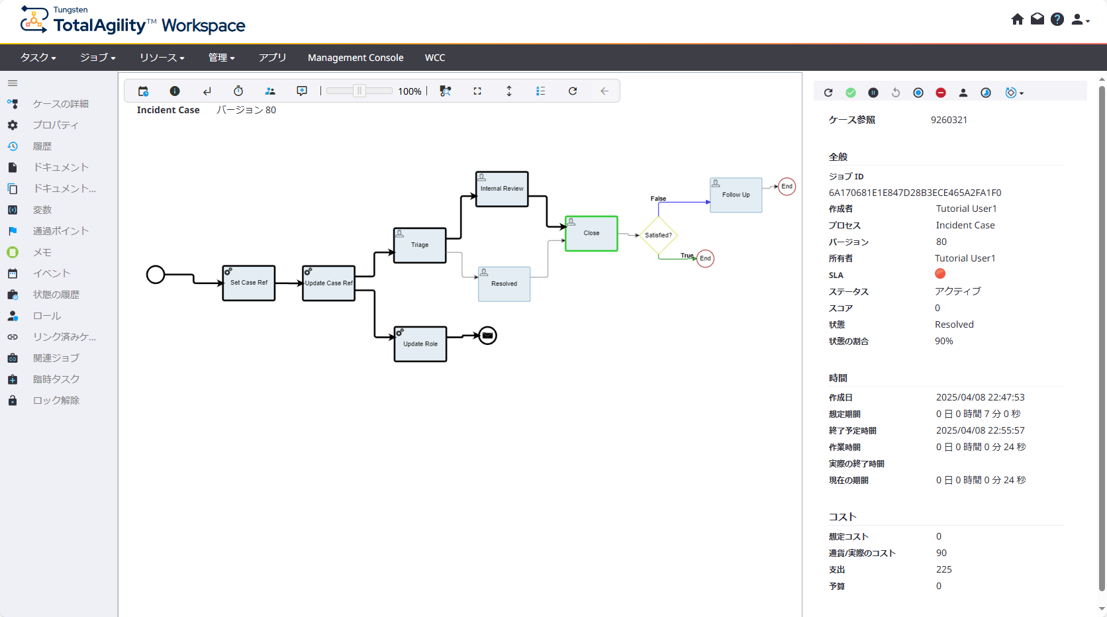
Task: Click the zoom slider handle
Action: point(360,91)
